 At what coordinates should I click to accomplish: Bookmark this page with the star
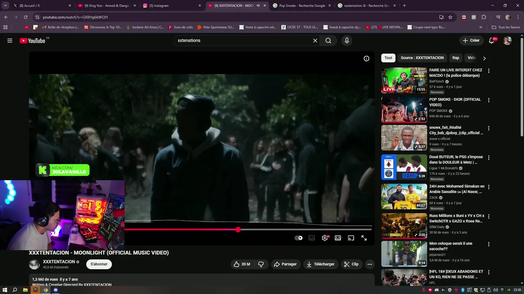(x=450, y=17)
